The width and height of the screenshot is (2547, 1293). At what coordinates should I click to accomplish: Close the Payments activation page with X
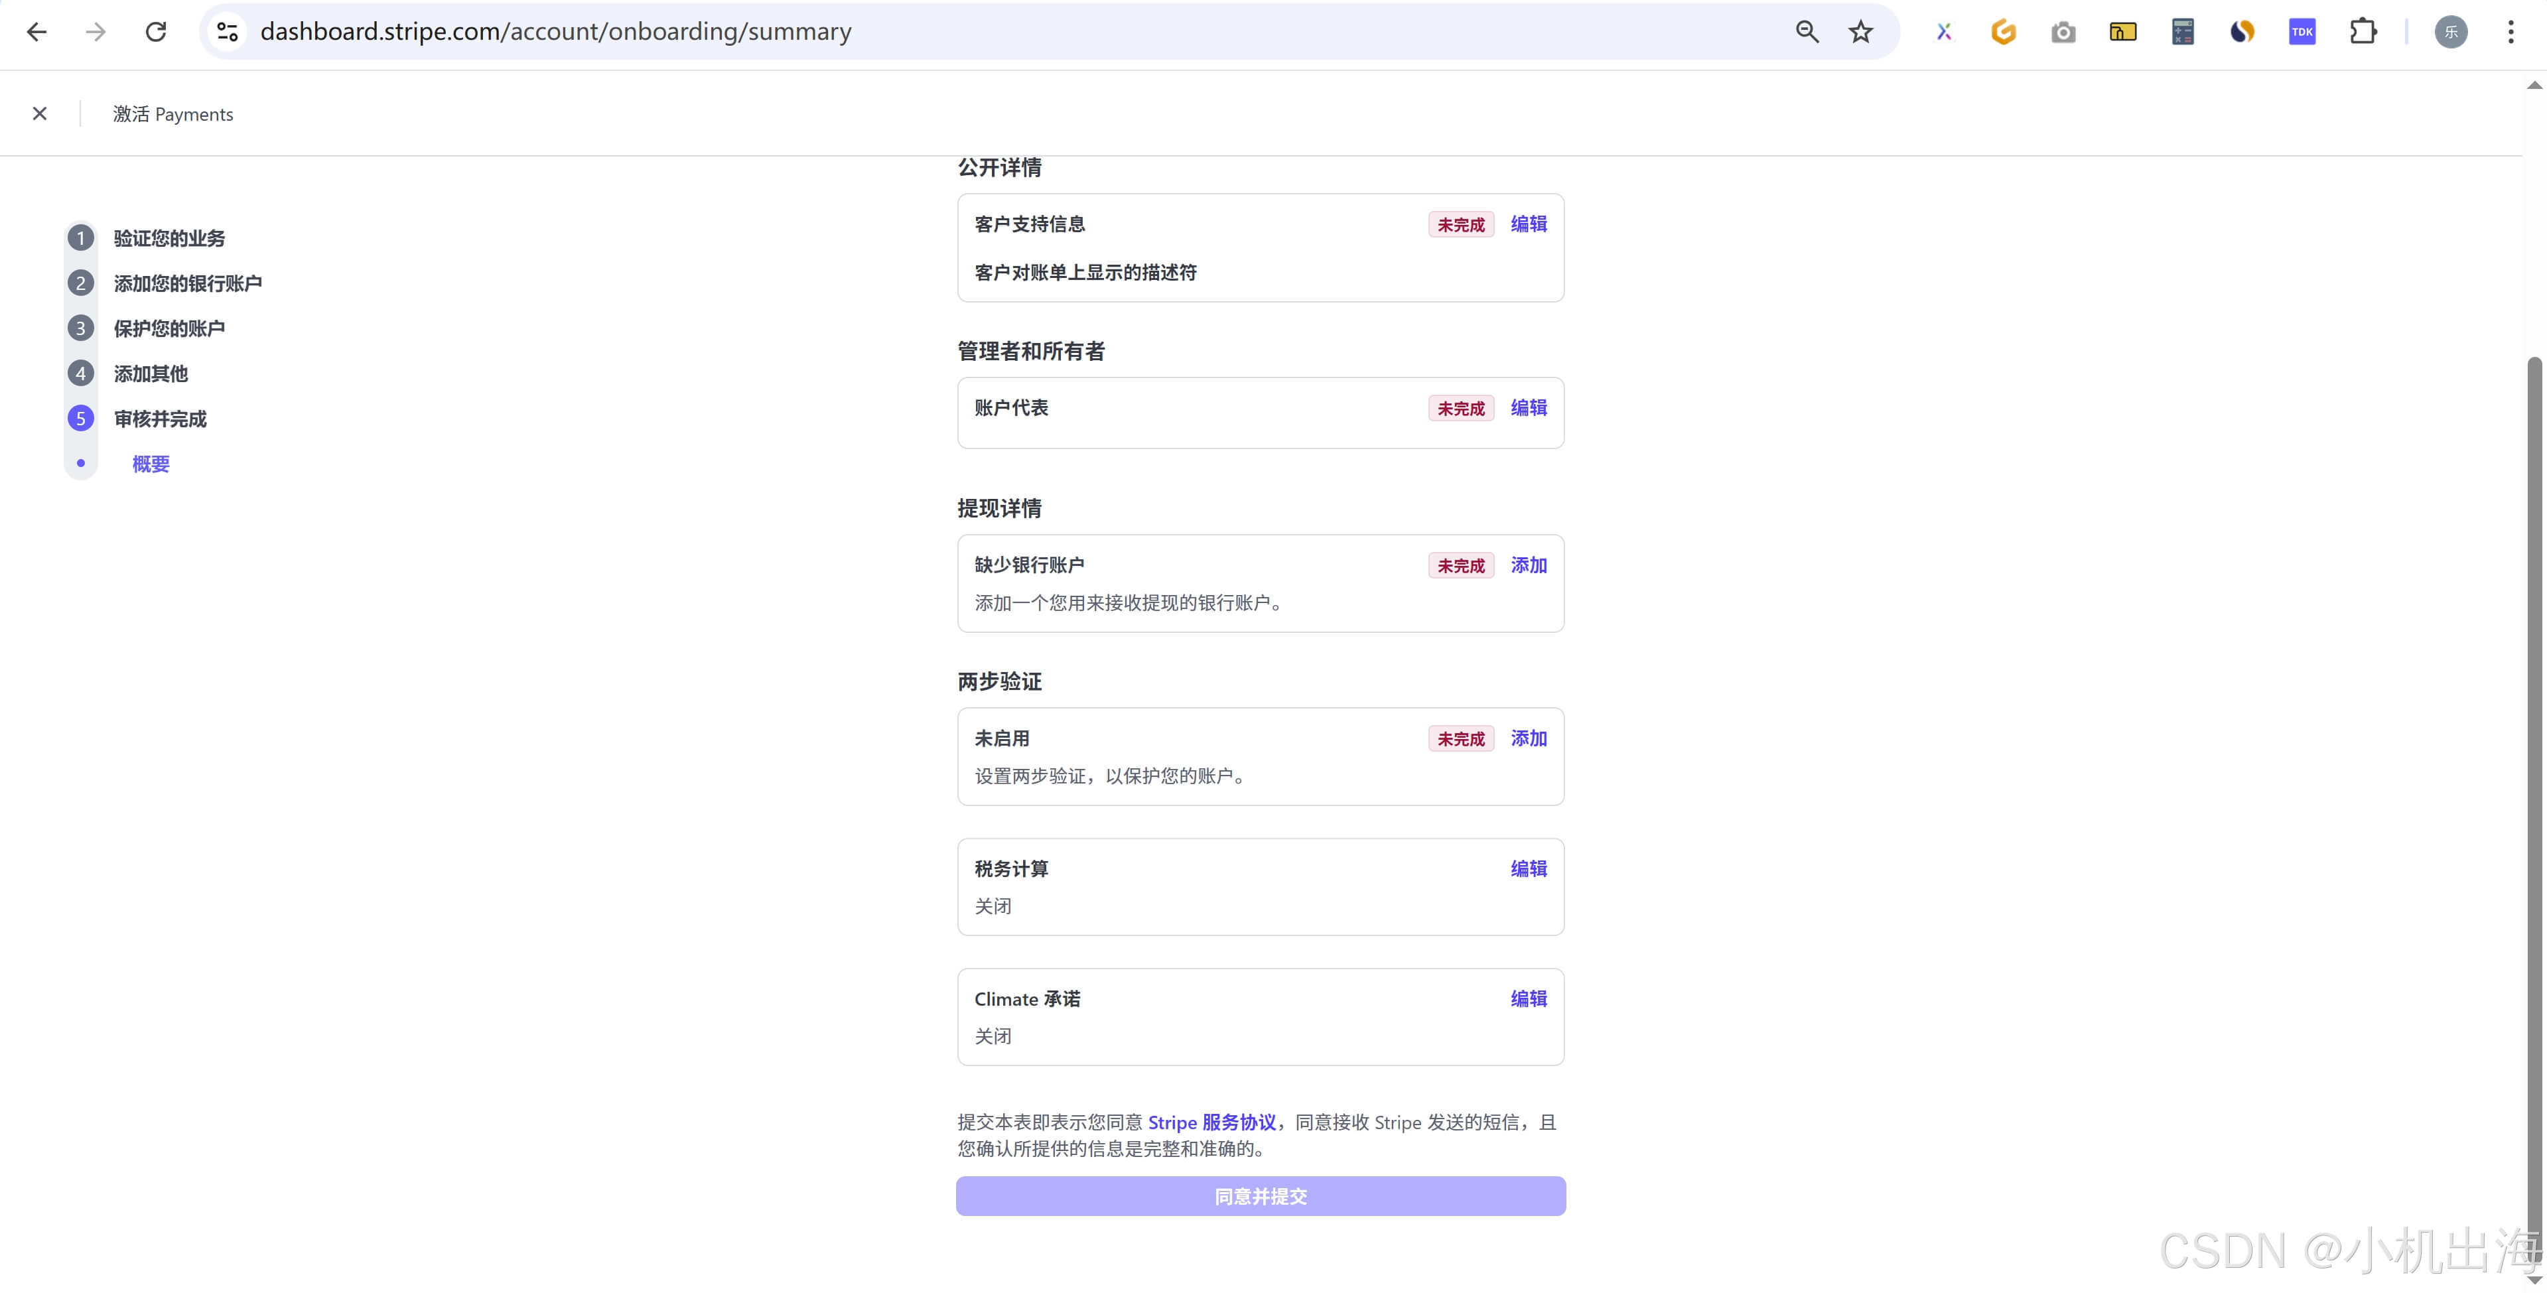pos(40,113)
